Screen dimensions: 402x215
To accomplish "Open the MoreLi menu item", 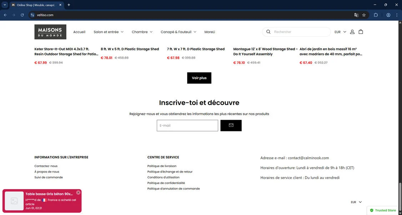I will 210,32.
